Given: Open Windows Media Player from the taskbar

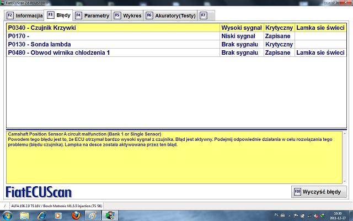Looking at the screenshot, I should tap(58, 215).
